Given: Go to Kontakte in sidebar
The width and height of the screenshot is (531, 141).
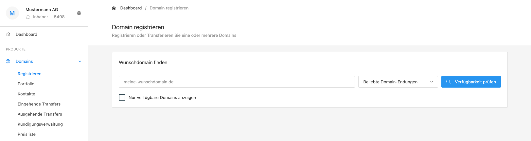Looking at the screenshot, I should point(27,94).
